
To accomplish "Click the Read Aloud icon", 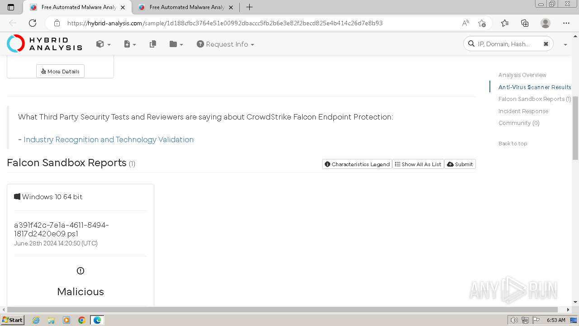I will (465, 23).
